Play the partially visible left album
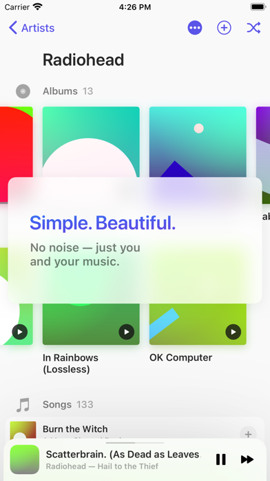This screenshot has height=481, width=270. pyautogui.click(x=20, y=332)
